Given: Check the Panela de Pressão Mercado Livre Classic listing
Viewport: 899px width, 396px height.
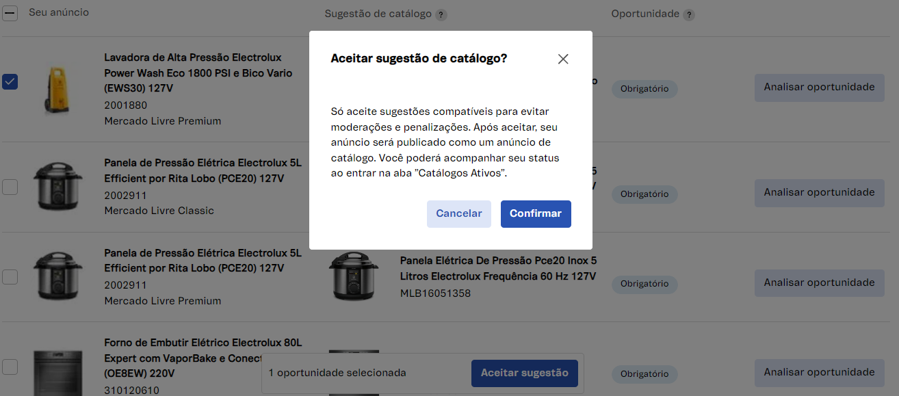Looking at the screenshot, I should 10,187.
